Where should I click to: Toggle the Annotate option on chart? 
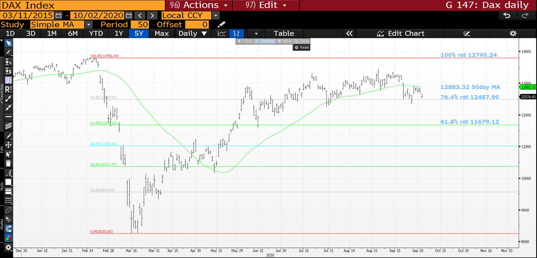[x=265, y=41]
